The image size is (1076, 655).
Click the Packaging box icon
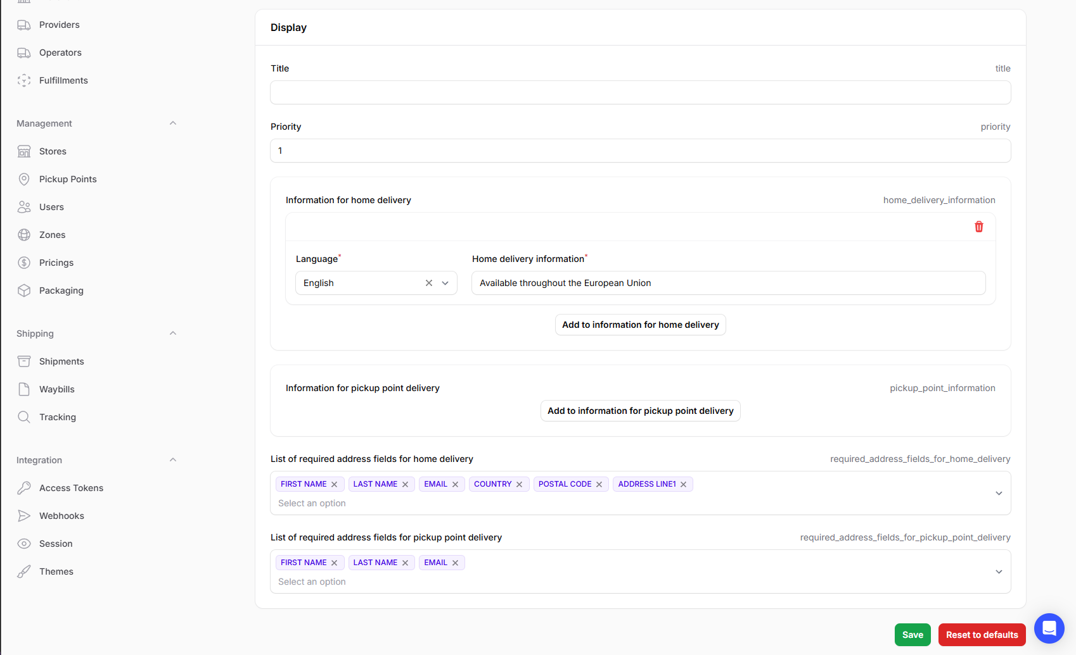24,290
